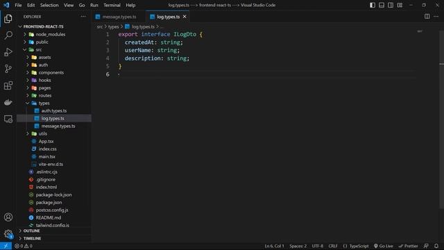Click the VS Code logo icon
The image size is (444, 250).
point(6,5)
